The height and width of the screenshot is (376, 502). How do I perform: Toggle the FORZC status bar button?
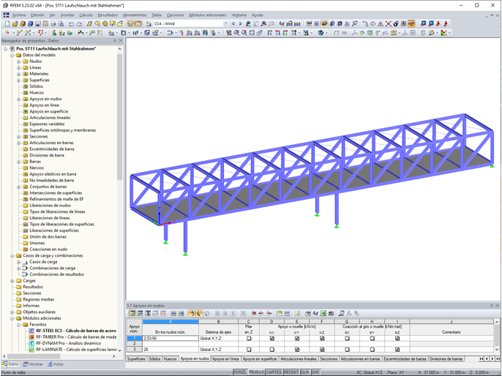tap(240, 372)
